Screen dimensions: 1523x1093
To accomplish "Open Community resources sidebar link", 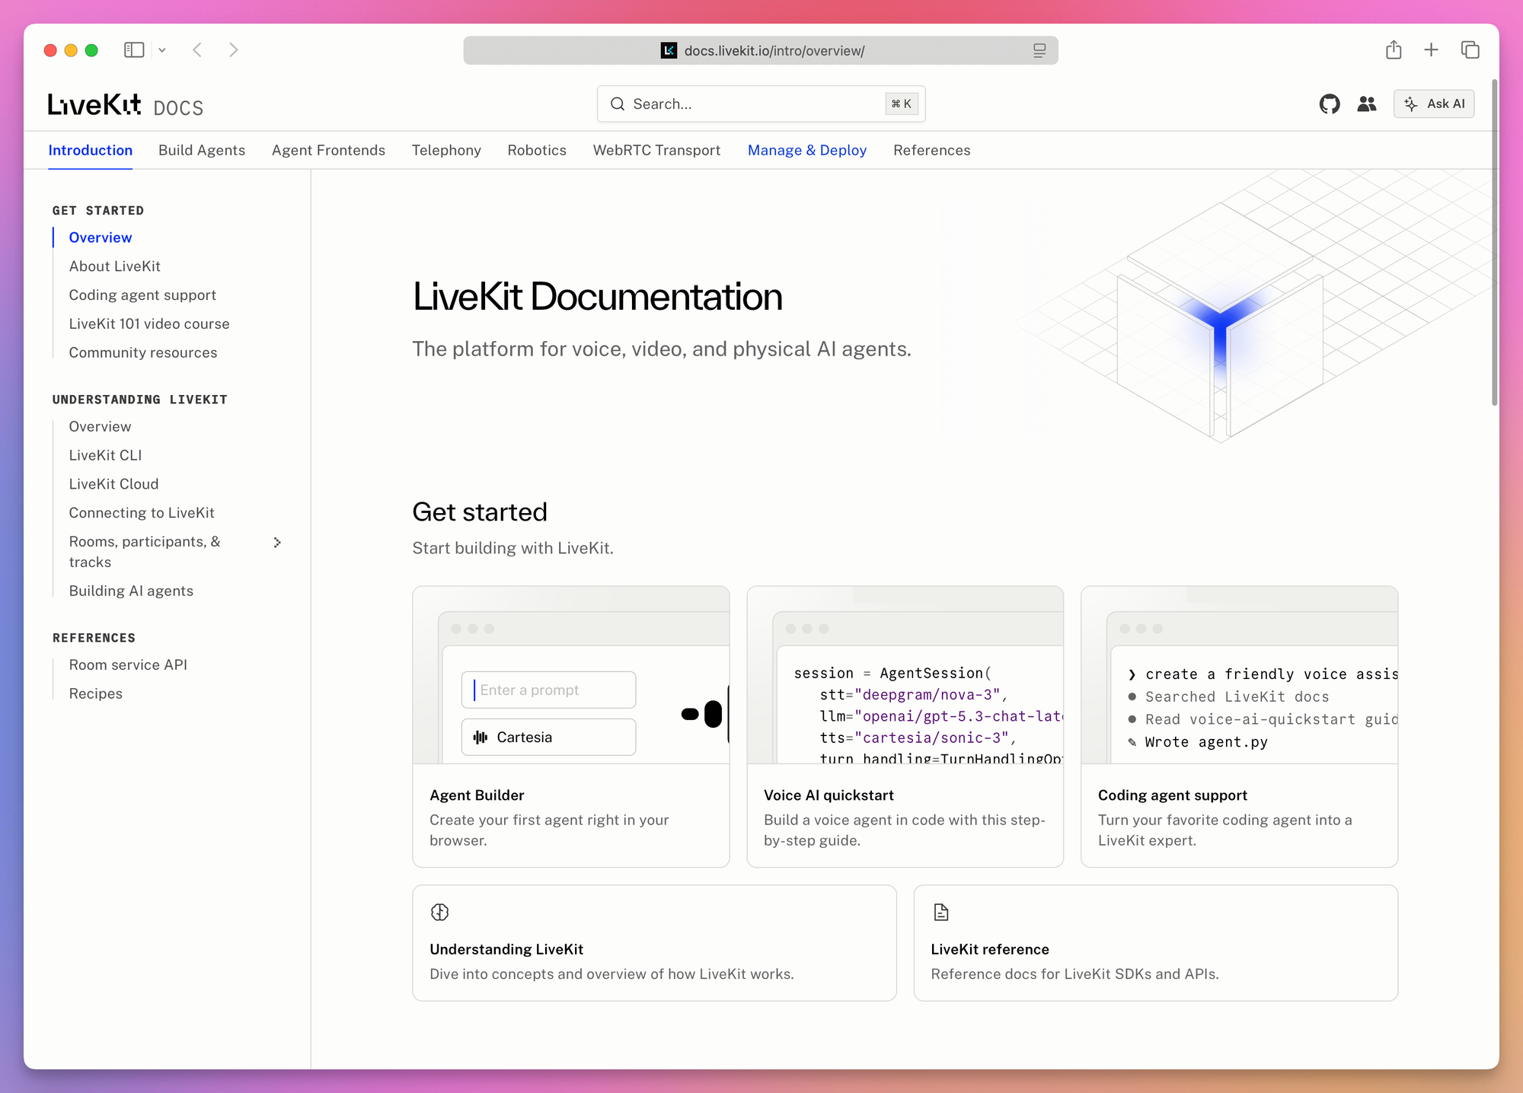I will (x=143, y=353).
